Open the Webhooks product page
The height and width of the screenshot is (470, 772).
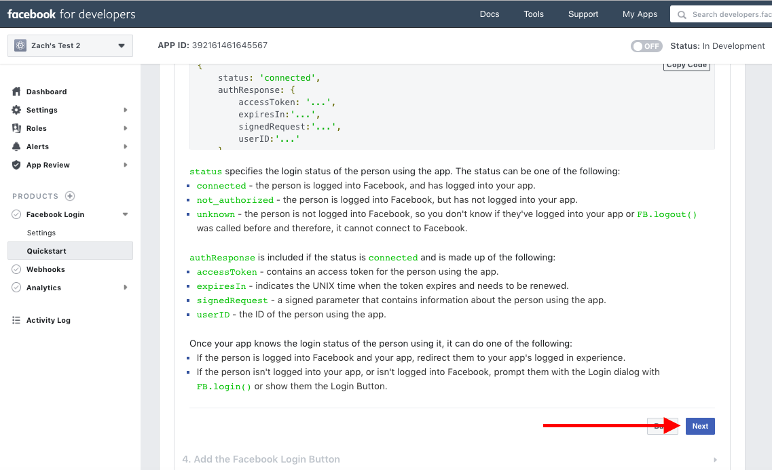point(45,269)
